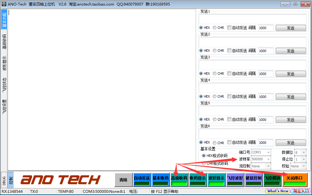Click the orange 关闭串口 button
312x195 pixels.
click(295, 180)
